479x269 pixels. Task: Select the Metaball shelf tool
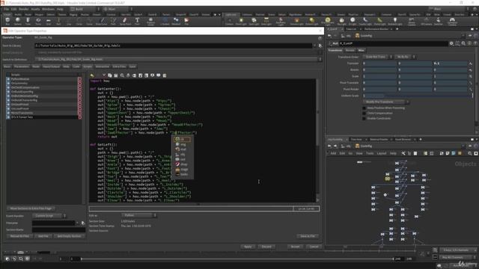pos(176,21)
